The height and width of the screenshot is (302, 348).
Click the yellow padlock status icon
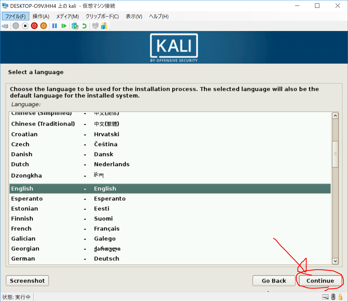pos(340,297)
